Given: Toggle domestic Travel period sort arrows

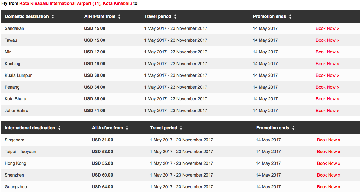Looking at the screenshot, I should [x=175, y=17].
